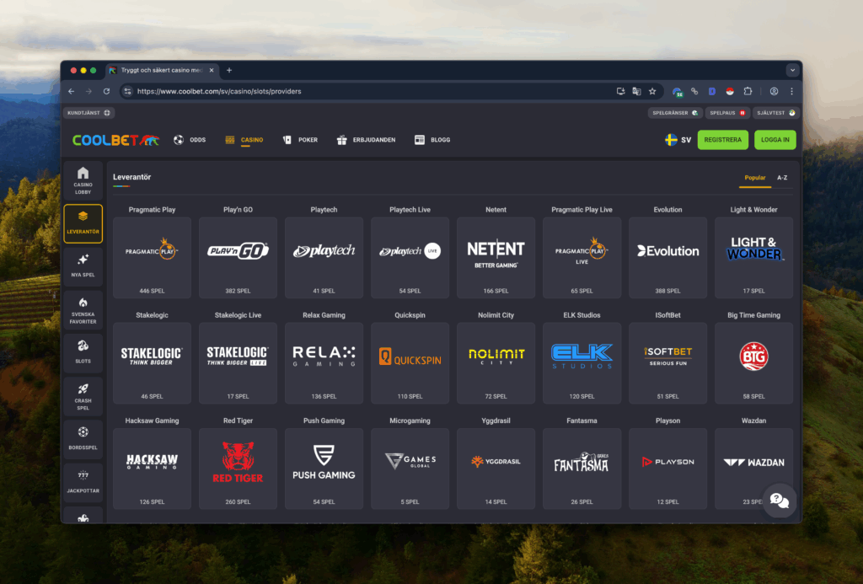This screenshot has height=584, width=863.
Task: Open the Quickspin provider card
Action: 410,362
